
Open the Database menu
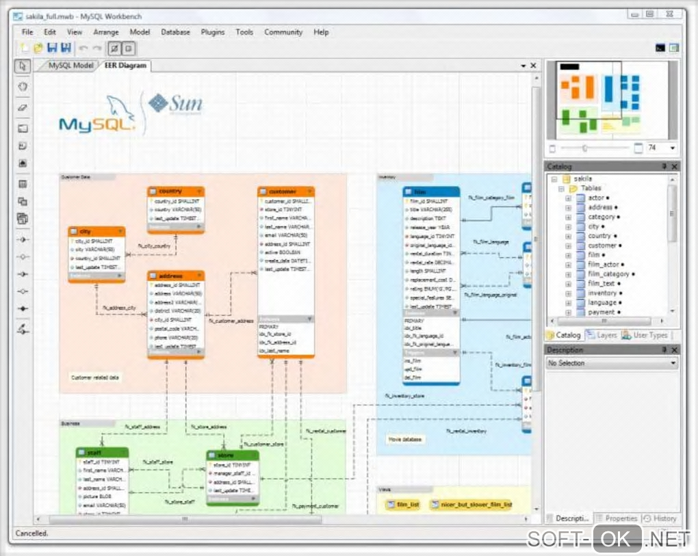(x=175, y=32)
